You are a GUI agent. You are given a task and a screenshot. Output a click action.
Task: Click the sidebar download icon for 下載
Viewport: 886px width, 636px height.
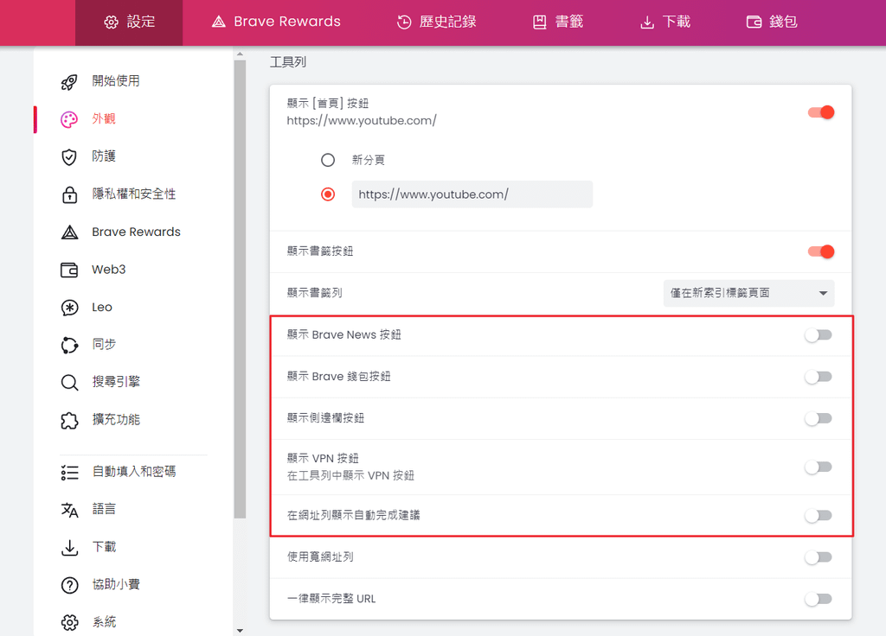pos(69,547)
